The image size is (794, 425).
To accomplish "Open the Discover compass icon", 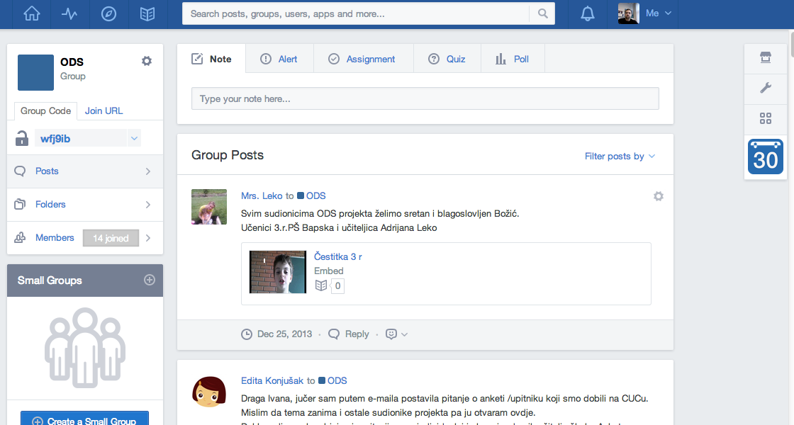I will pyautogui.click(x=108, y=14).
